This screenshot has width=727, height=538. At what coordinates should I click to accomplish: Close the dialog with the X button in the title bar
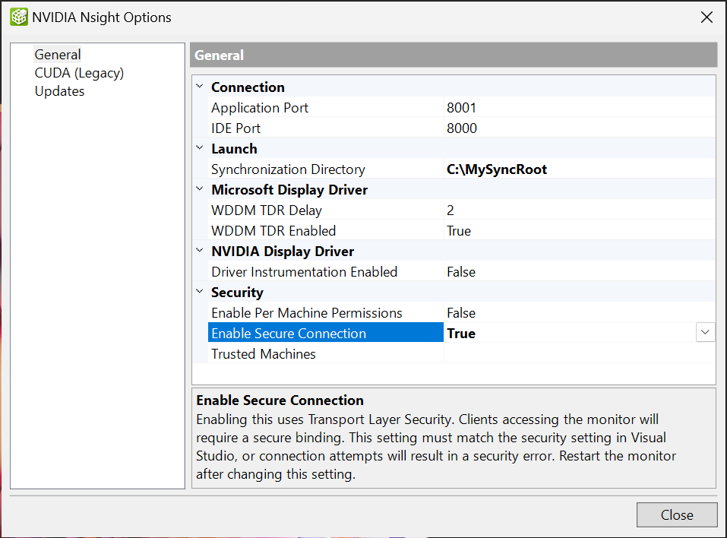(706, 17)
